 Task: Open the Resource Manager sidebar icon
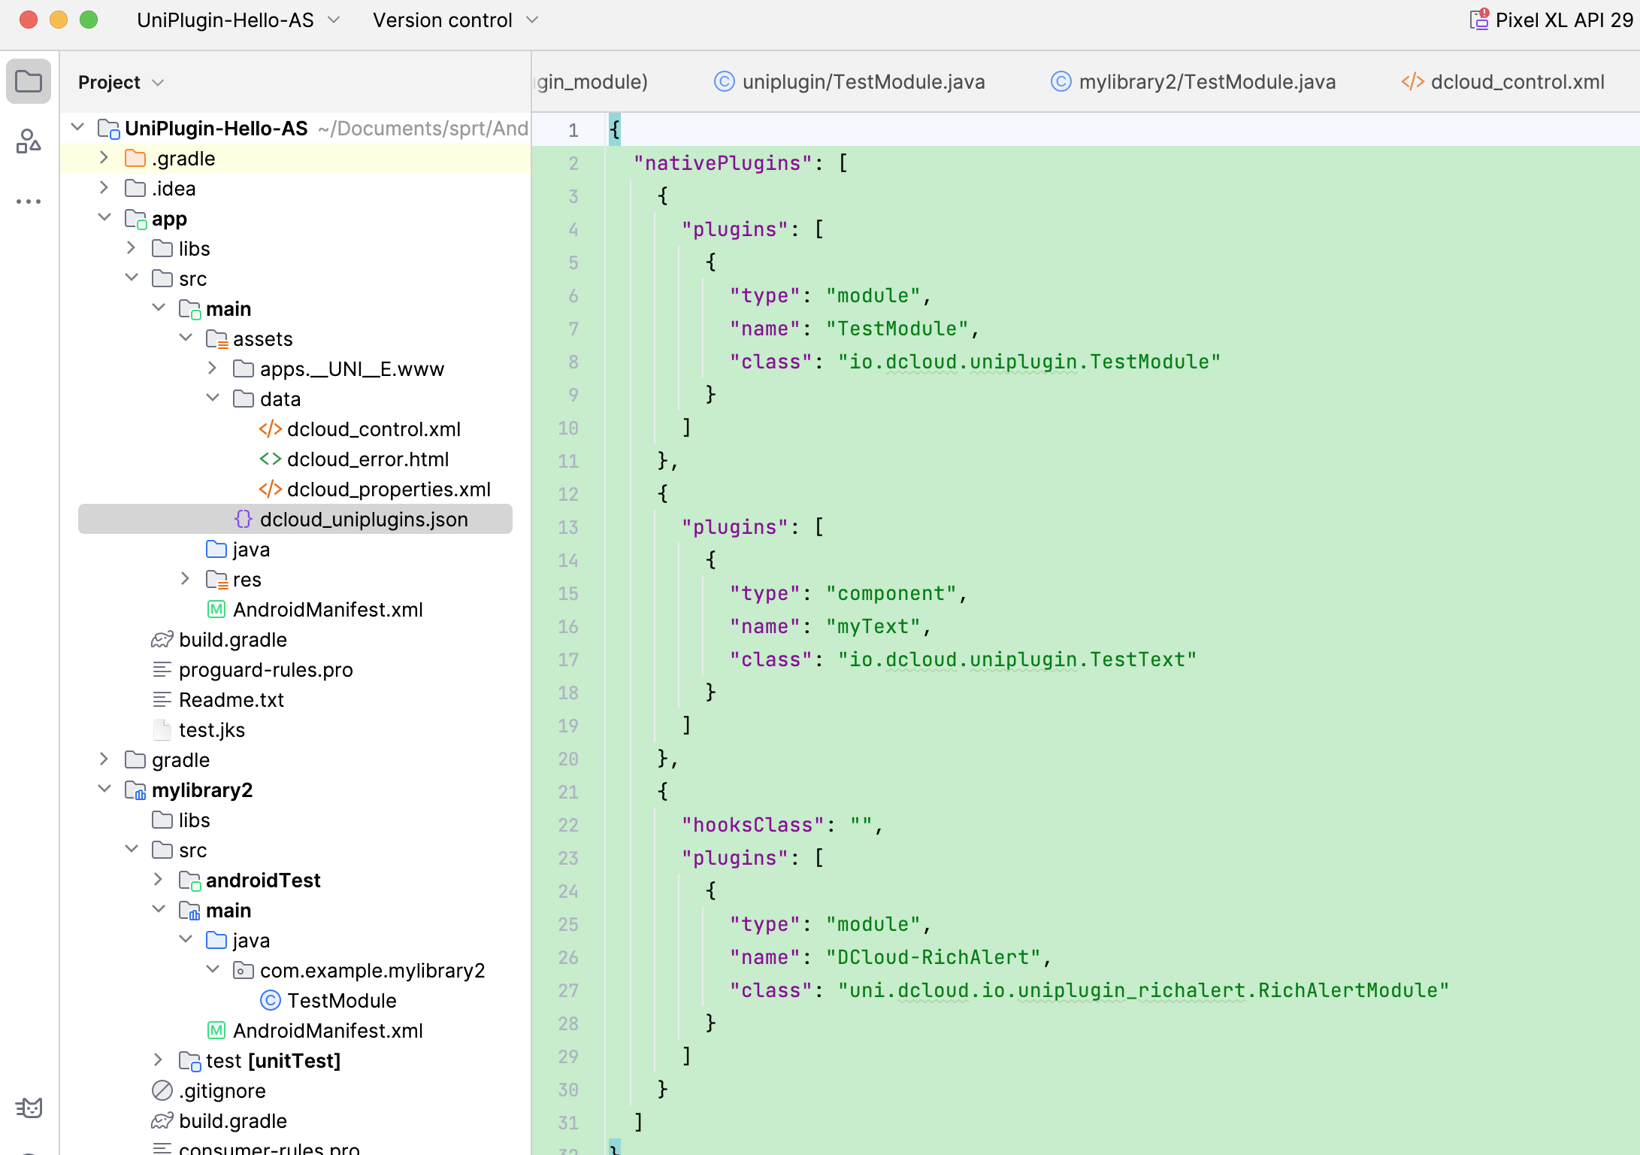29,141
